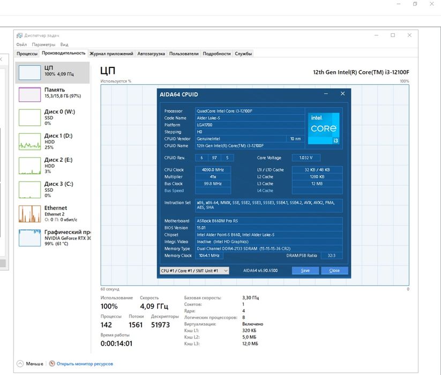The width and height of the screenshot is (441, 375).
Task: Click the Stepping H0 field
Action: tap(250, 132)
